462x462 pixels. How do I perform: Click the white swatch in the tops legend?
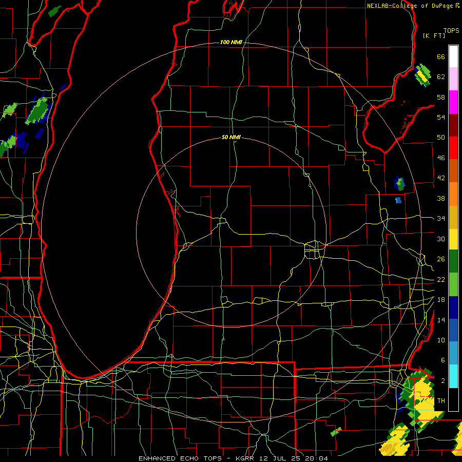(453, 56)
